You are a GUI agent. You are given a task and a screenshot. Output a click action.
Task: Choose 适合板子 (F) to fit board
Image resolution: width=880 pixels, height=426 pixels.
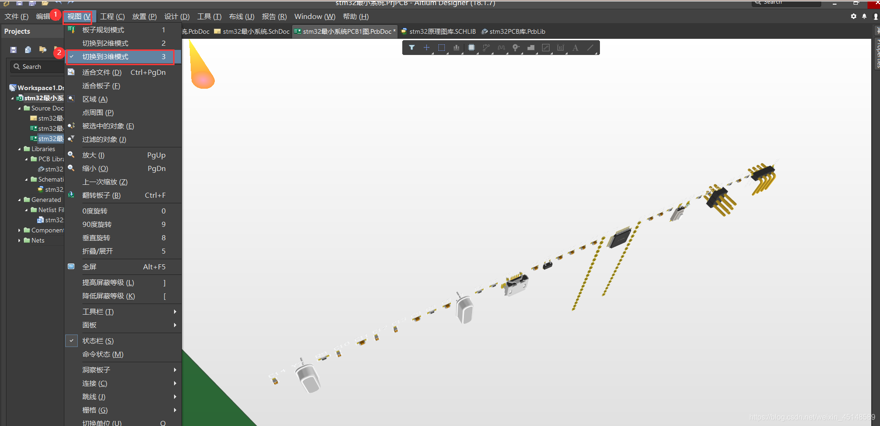pos(101,86)
